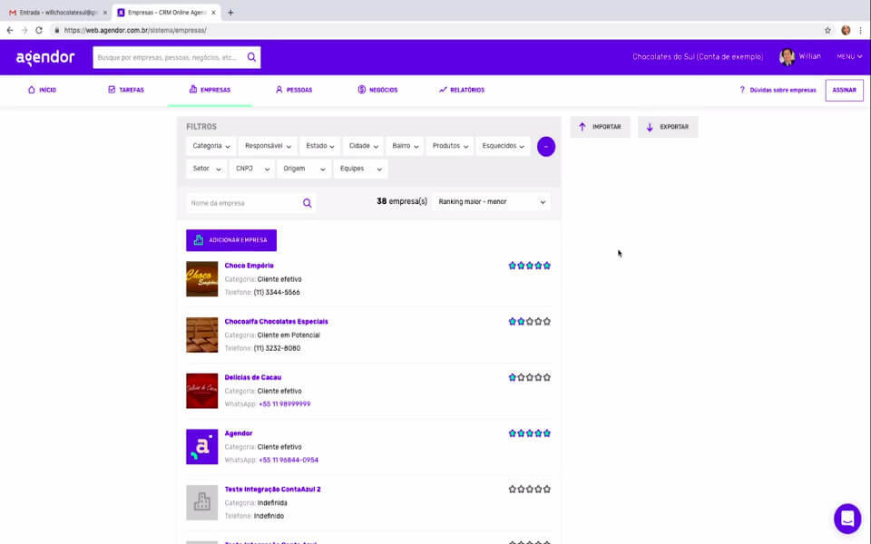Go to the Relatórios tab
Screen dimensions: 871x544
(x=462, y=90)
